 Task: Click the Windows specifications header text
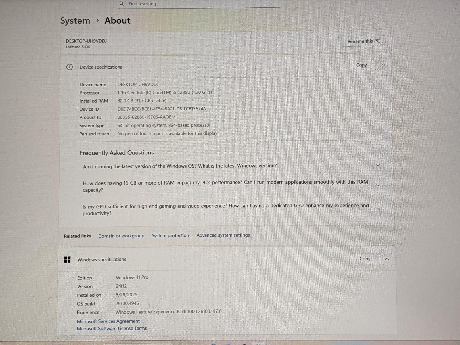(x=102, y=259)
